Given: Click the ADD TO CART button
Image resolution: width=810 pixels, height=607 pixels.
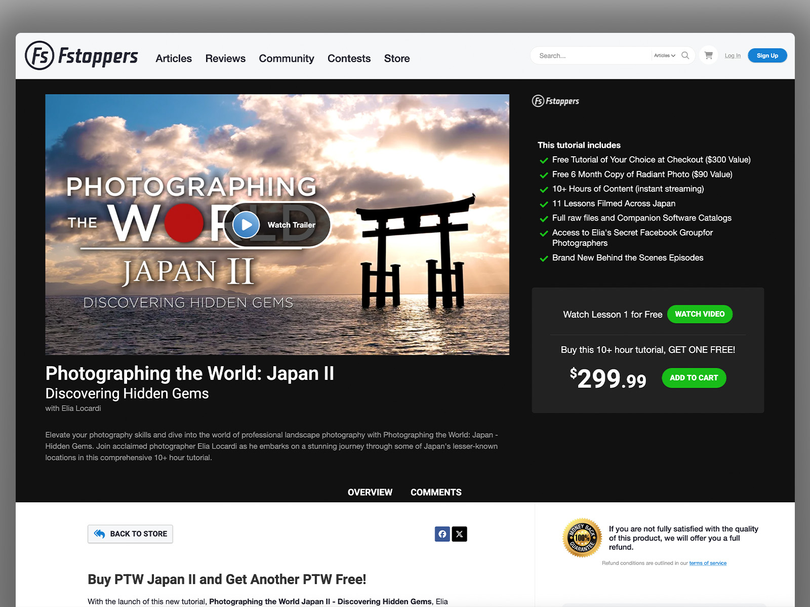Looking at the screenshot, I should pos(694,378).
